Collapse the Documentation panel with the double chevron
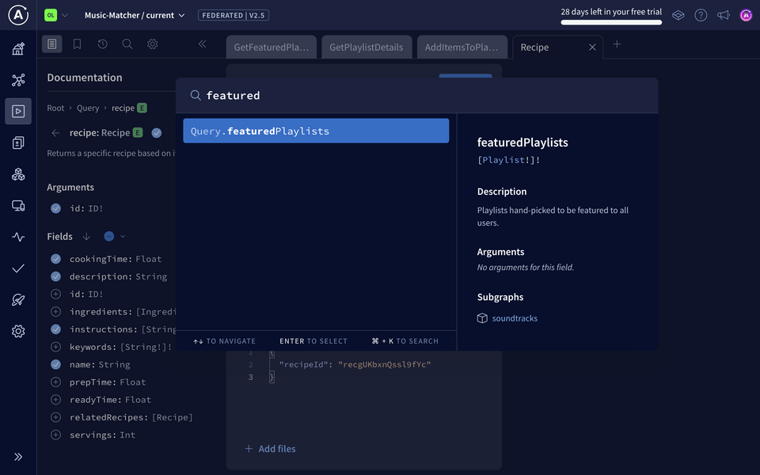The image size is (760, 475). click(x=202, y=45)
